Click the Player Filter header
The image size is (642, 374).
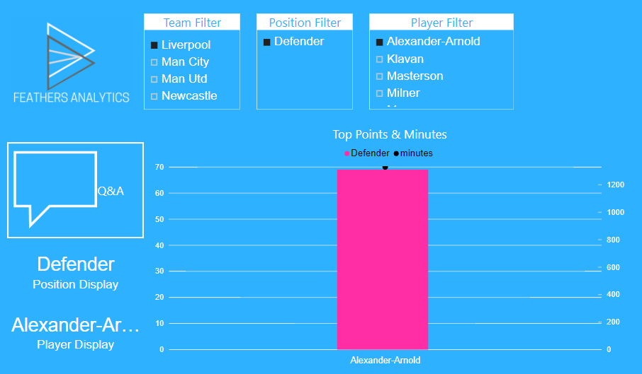pyautogui.click(x=441, y=23)
